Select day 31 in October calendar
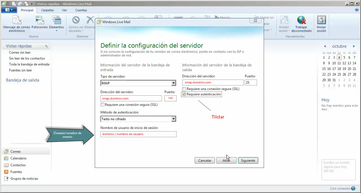The image size is (361, 193). (x=334, y=80)
